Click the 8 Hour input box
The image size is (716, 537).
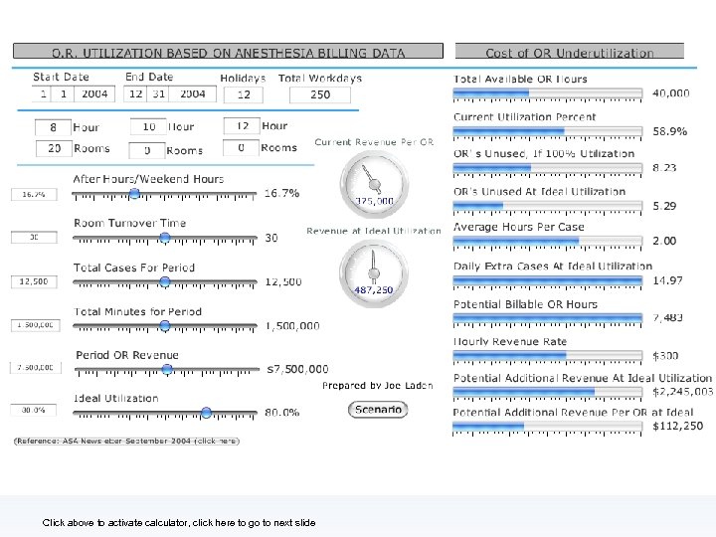click(53, 127)
